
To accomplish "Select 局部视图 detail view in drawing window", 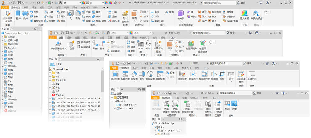I will point(150,76).
